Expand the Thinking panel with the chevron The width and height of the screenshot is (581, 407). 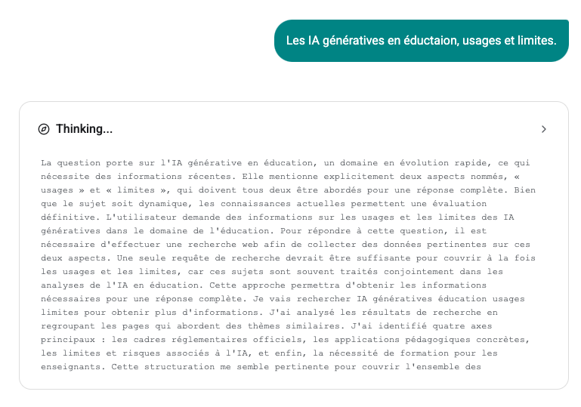pos(543,129)
